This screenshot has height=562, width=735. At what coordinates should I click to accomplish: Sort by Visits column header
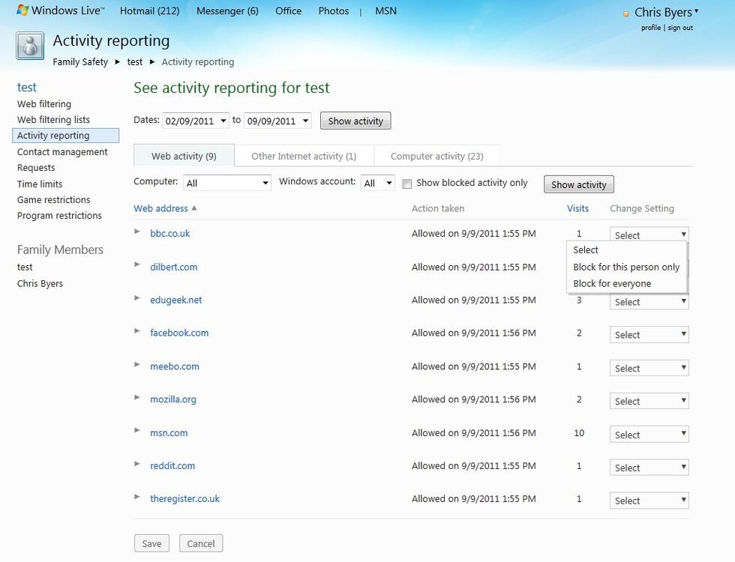[577, 208]
